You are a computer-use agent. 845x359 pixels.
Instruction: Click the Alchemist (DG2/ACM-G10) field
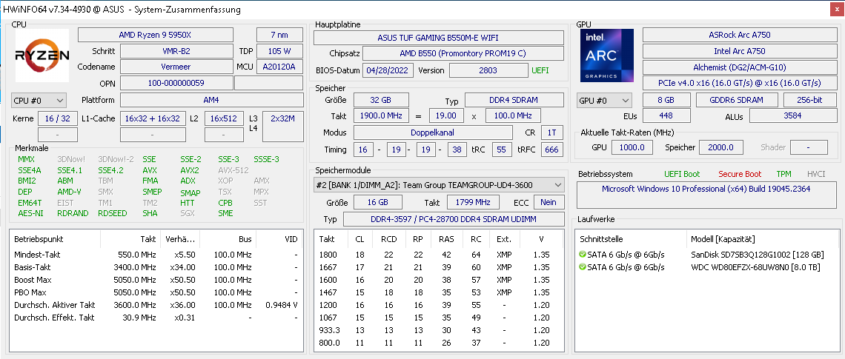[740, 67]
